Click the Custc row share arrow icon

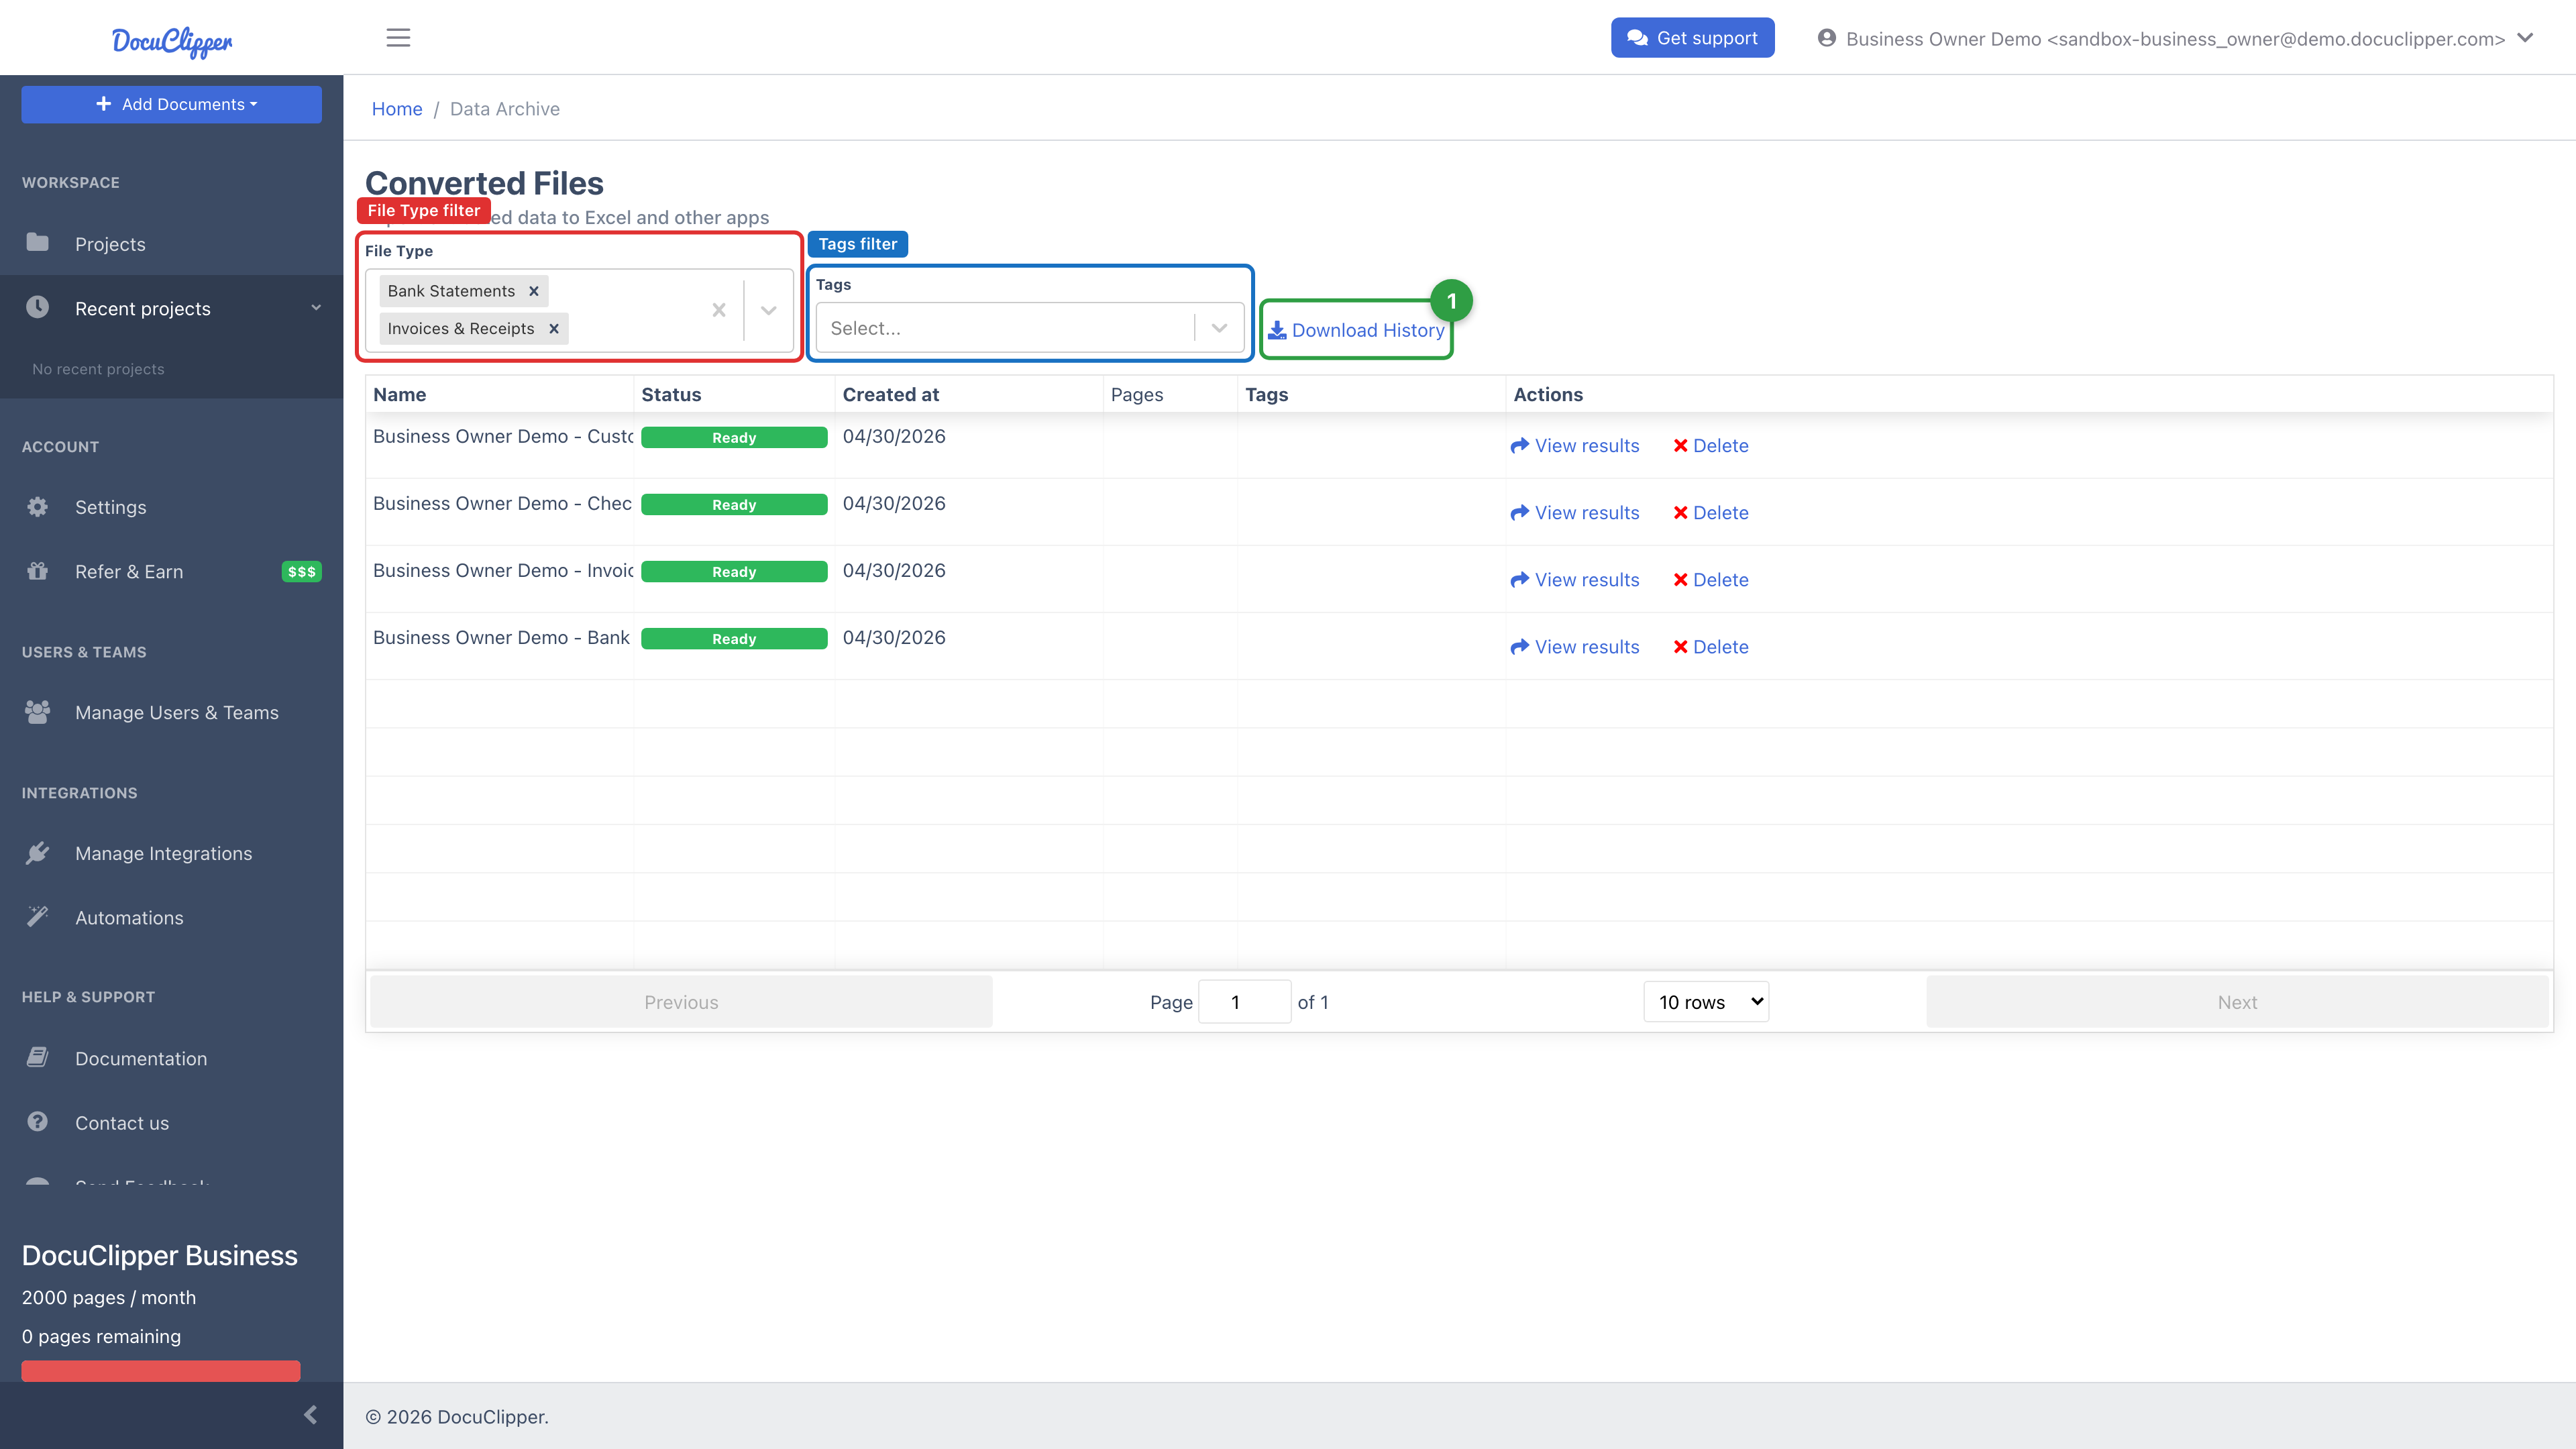(x=1520, y=445)
